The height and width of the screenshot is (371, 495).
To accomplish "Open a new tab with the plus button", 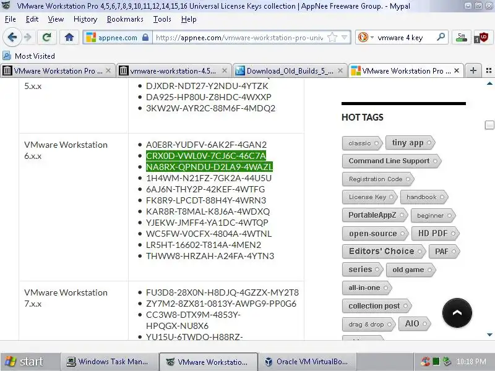I will click(x=473, y=70).
